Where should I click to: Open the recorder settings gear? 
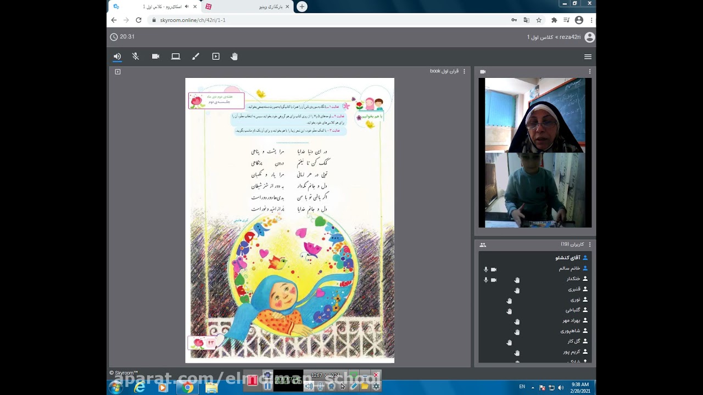pyautogui.click(x=376, y=386)
